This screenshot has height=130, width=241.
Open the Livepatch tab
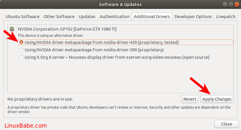tap(226, 17)
